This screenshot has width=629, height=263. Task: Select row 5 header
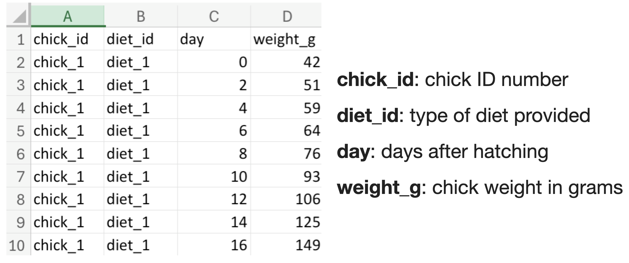click(x=19, y=131)
